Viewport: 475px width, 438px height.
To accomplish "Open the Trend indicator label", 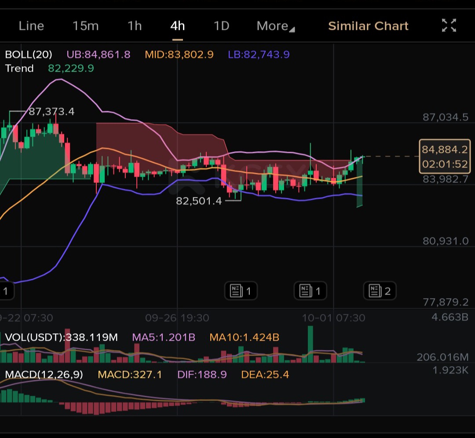I will coord(19,68).
